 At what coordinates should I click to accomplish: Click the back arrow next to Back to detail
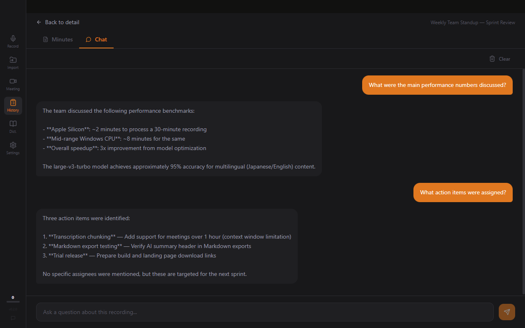coord(39,22)
